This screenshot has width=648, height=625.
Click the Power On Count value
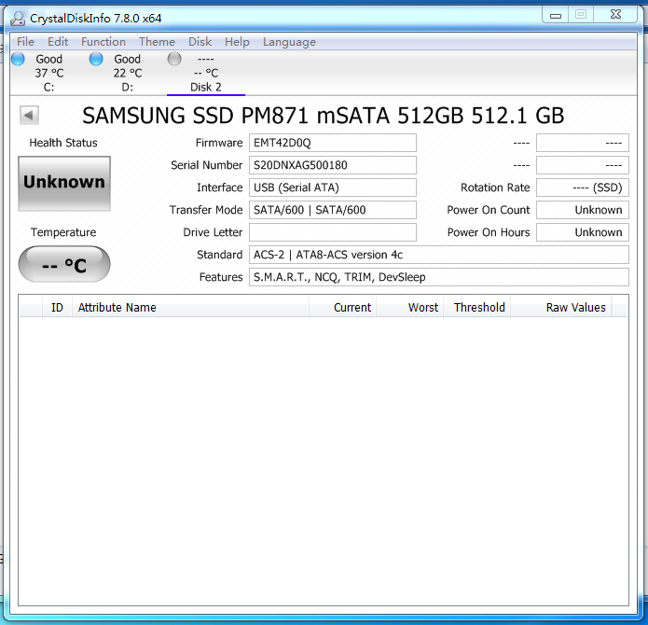[x=583, y=210]
